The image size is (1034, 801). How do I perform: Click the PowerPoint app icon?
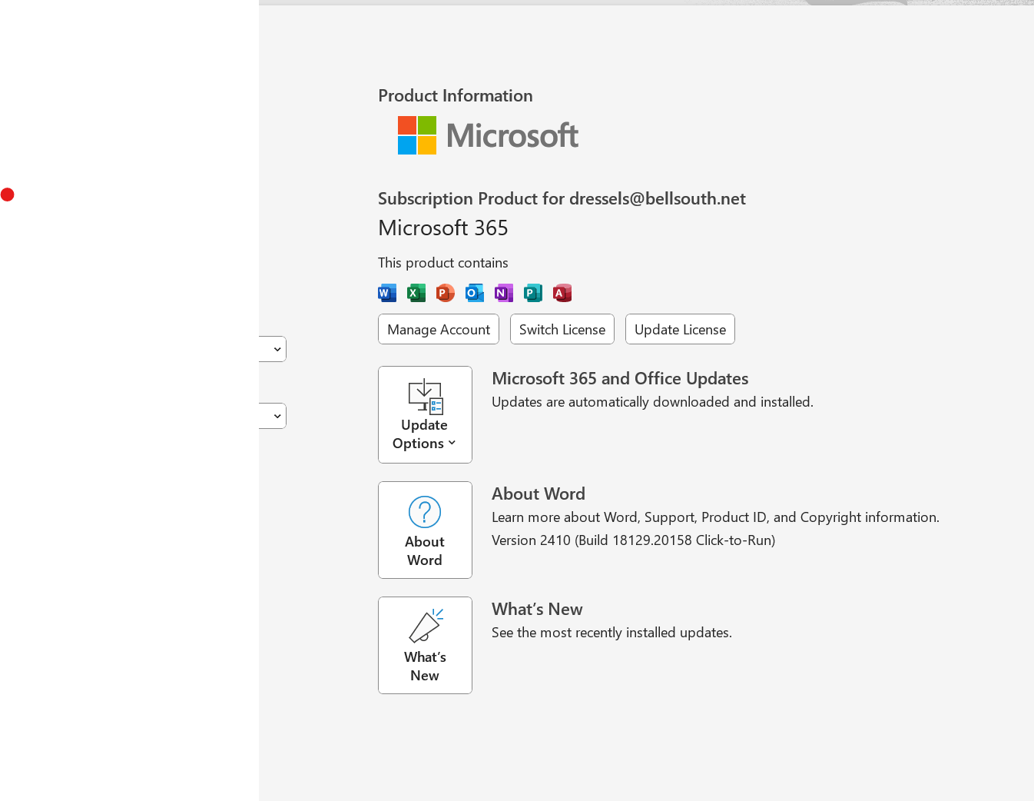click(446, 293)
